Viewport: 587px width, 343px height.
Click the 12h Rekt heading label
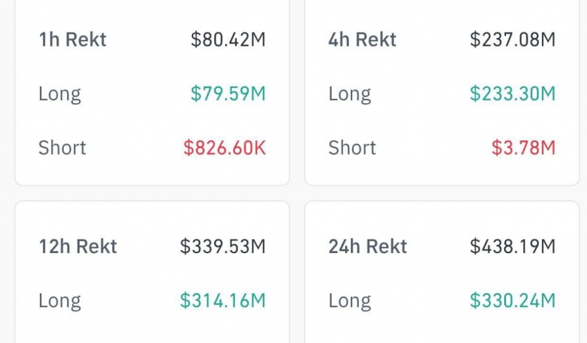tap(78, 246)
